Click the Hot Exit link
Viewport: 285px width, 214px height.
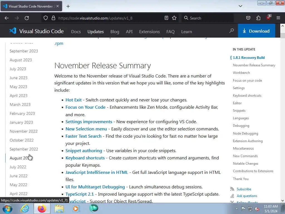point(73,100)
